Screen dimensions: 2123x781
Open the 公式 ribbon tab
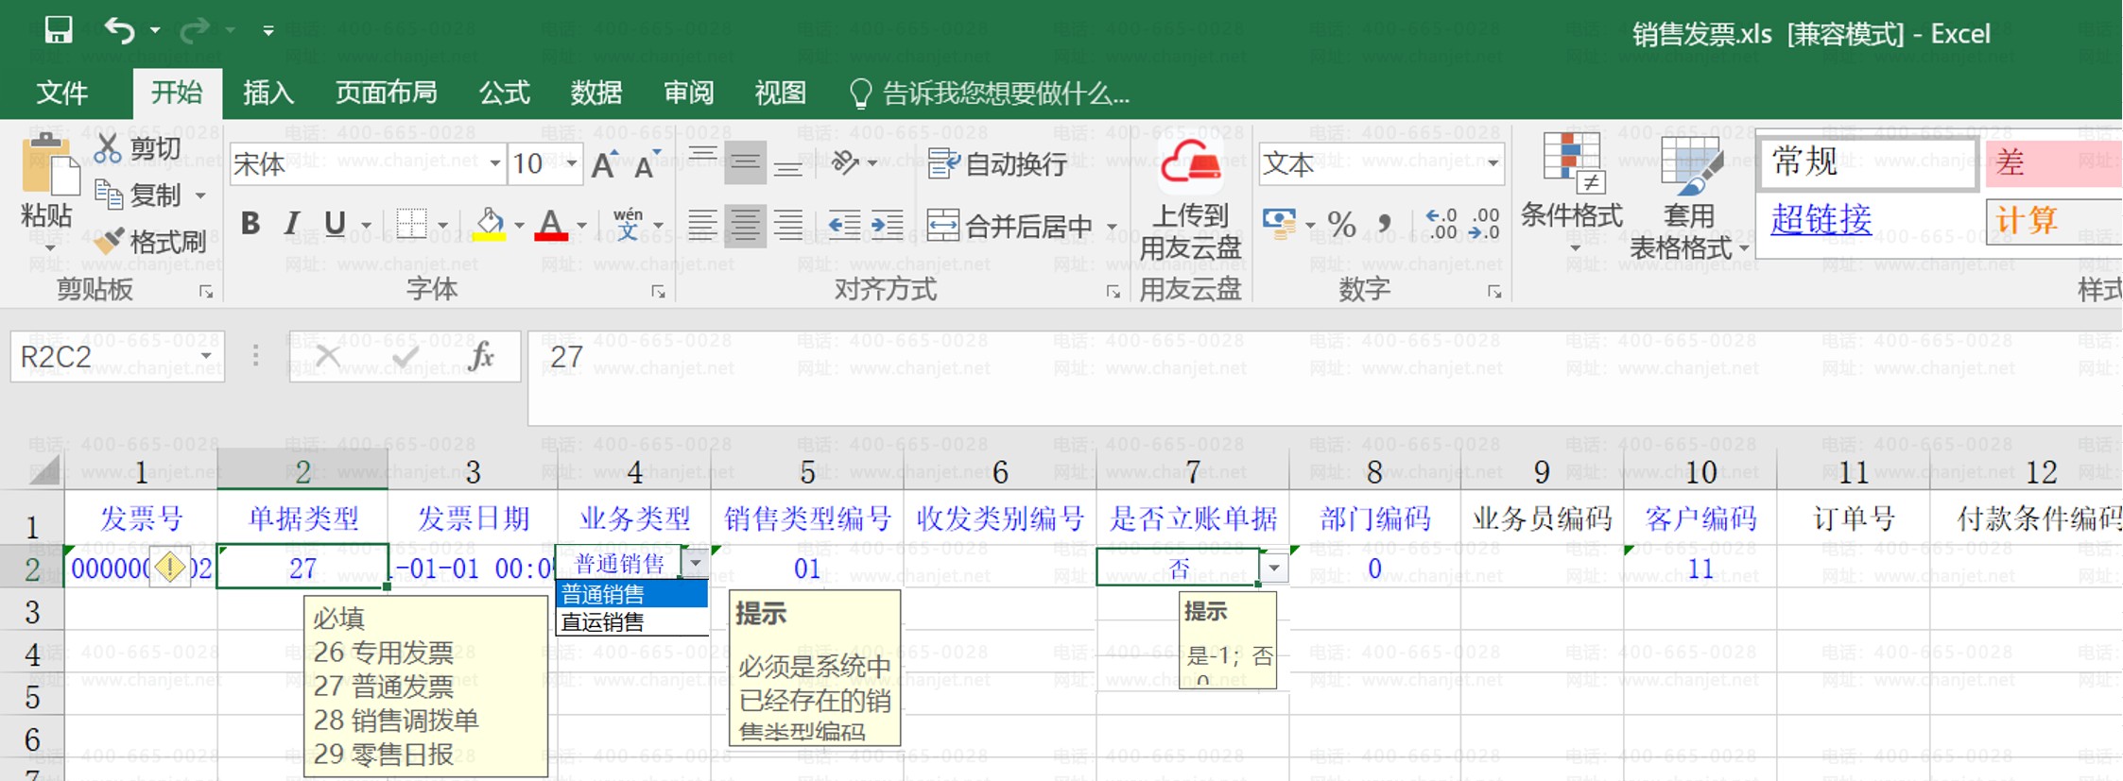pyautogui.click(x=504, y=93)
